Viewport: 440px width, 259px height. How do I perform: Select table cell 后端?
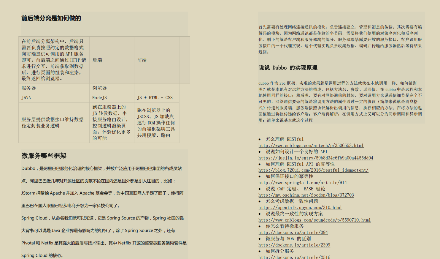point(112,60)
